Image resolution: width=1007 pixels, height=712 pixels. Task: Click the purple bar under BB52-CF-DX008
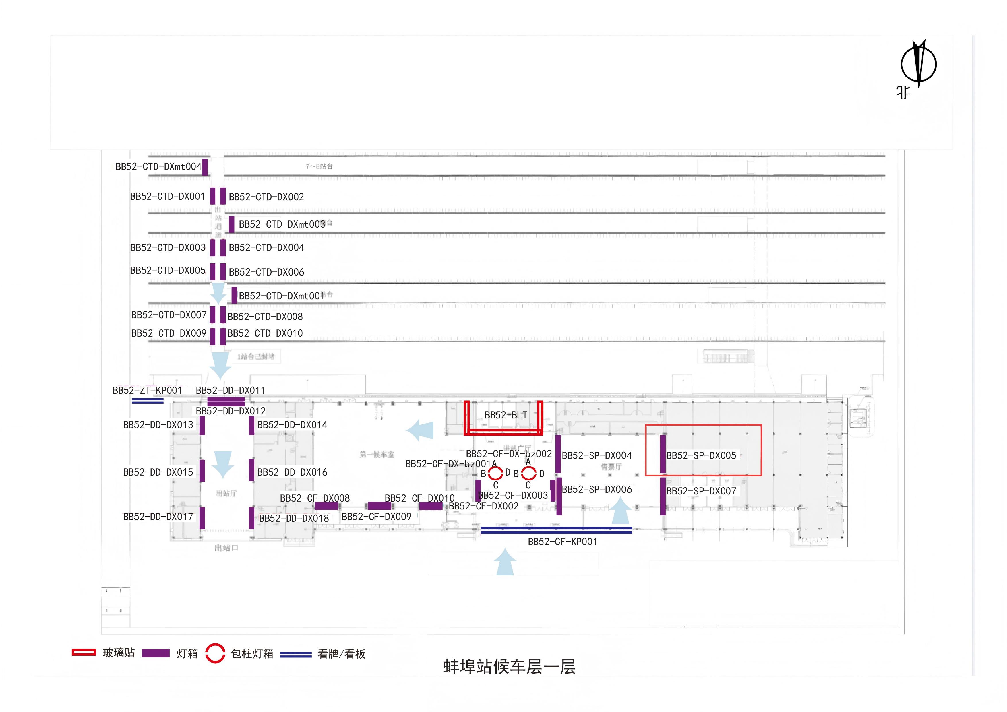(326, 506)
